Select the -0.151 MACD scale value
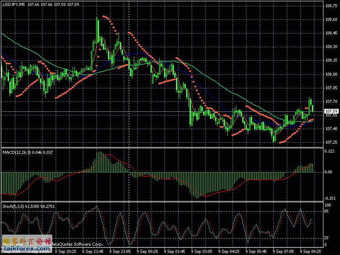340x255 pixels. point(330,198)
